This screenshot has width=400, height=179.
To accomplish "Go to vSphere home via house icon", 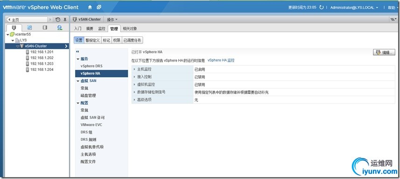I will click(90, 7).
